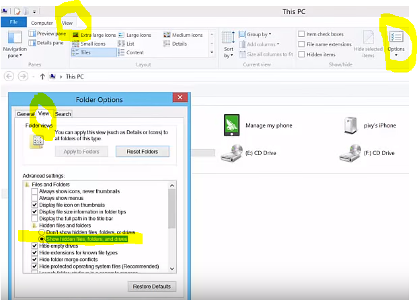Toggle the File name extensions checkbox
417x300 pixels.
(302, 44)
